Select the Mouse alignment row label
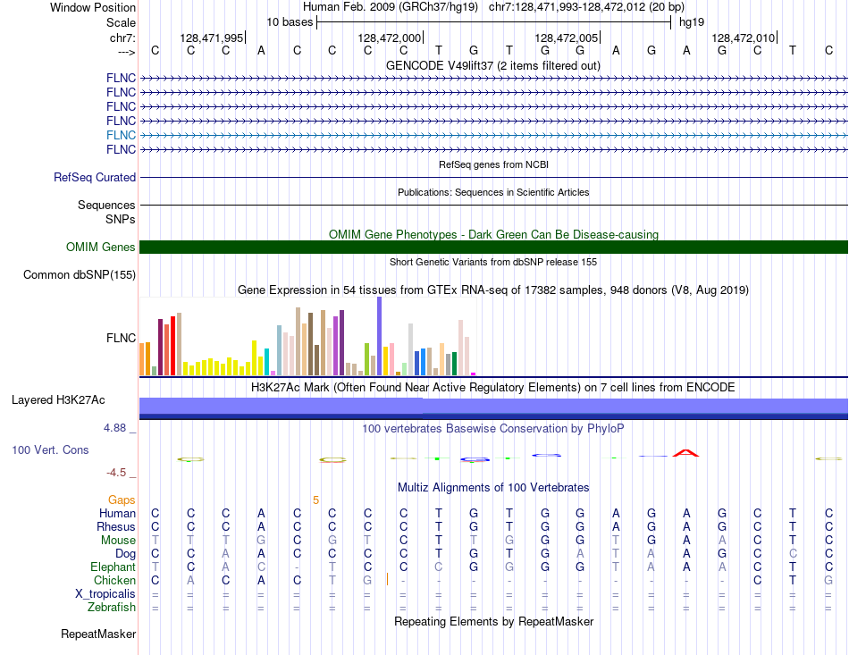Screen dimensions: 849x655 [118, 541]
